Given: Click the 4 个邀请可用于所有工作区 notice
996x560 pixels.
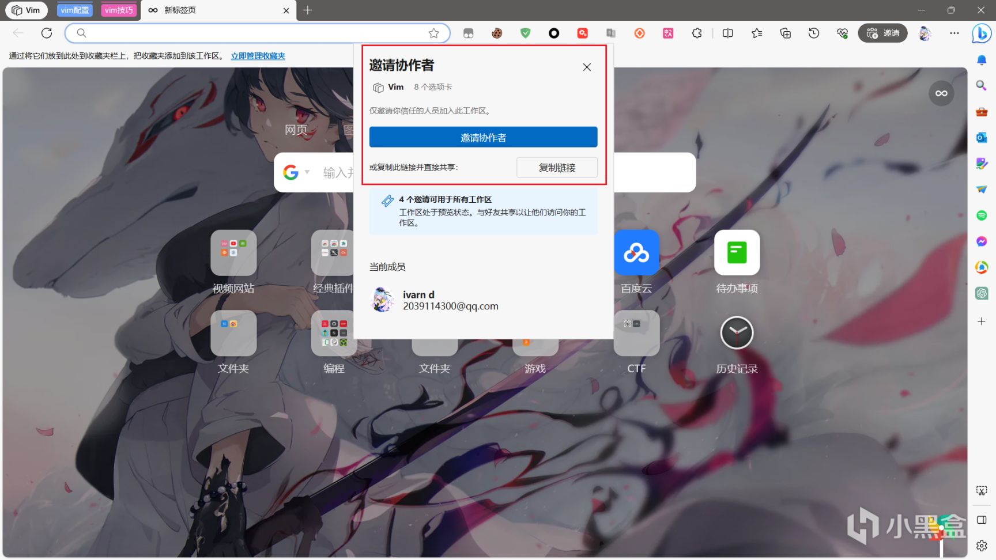Looking at the screenshot, I should (x=483, y=211).
